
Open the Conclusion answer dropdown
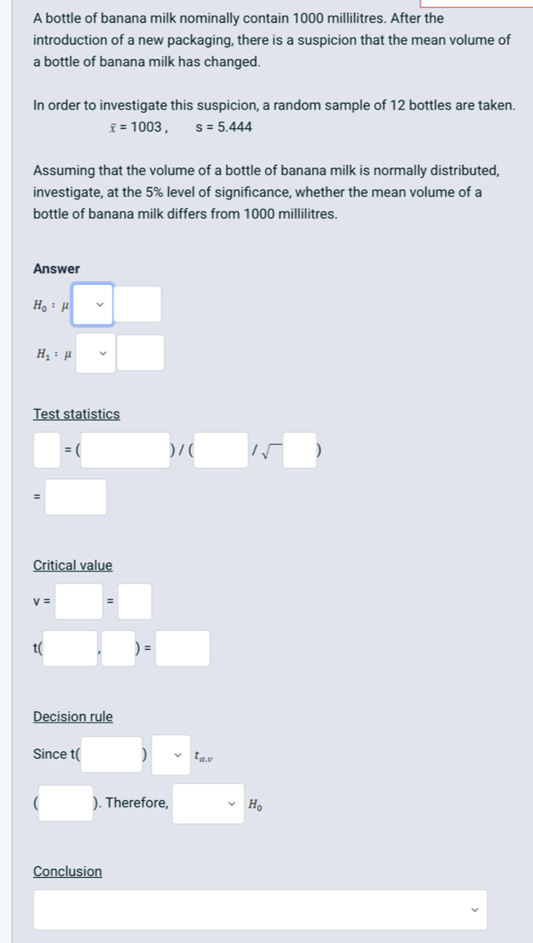(x=260, y=909)
